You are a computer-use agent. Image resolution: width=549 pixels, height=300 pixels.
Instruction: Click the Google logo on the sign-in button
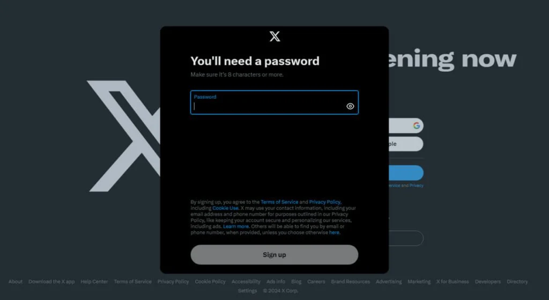click(x=416, y=125)
